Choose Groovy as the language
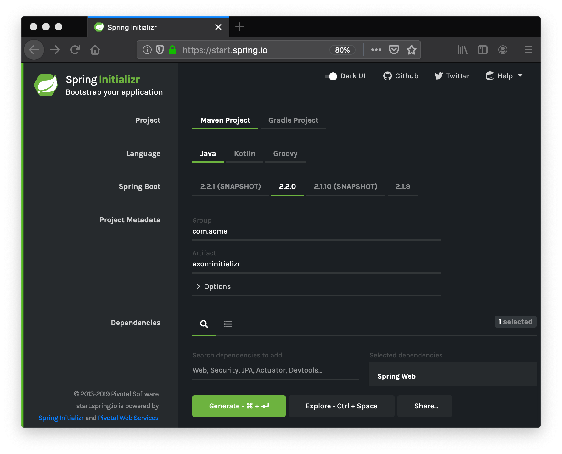Screen dimensions: 562x454 [x=285, y=154]
